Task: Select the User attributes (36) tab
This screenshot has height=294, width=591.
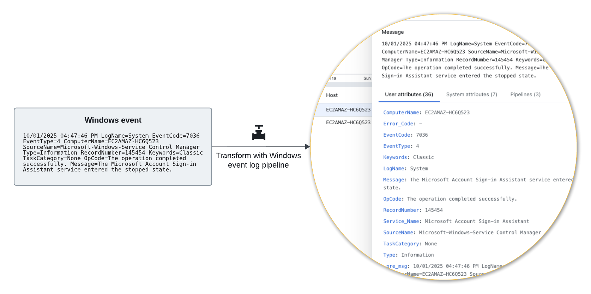Action: click(409, 94)
